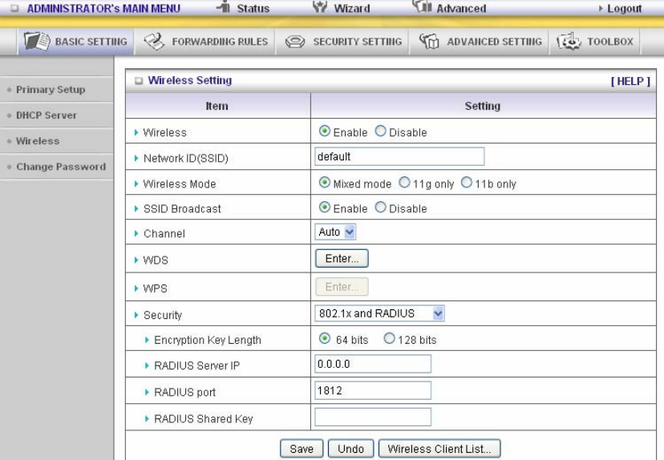Open the Security Setting tab
Image resolution: width=664 pixels, height=460 pixels.
(x=342, y=42)
